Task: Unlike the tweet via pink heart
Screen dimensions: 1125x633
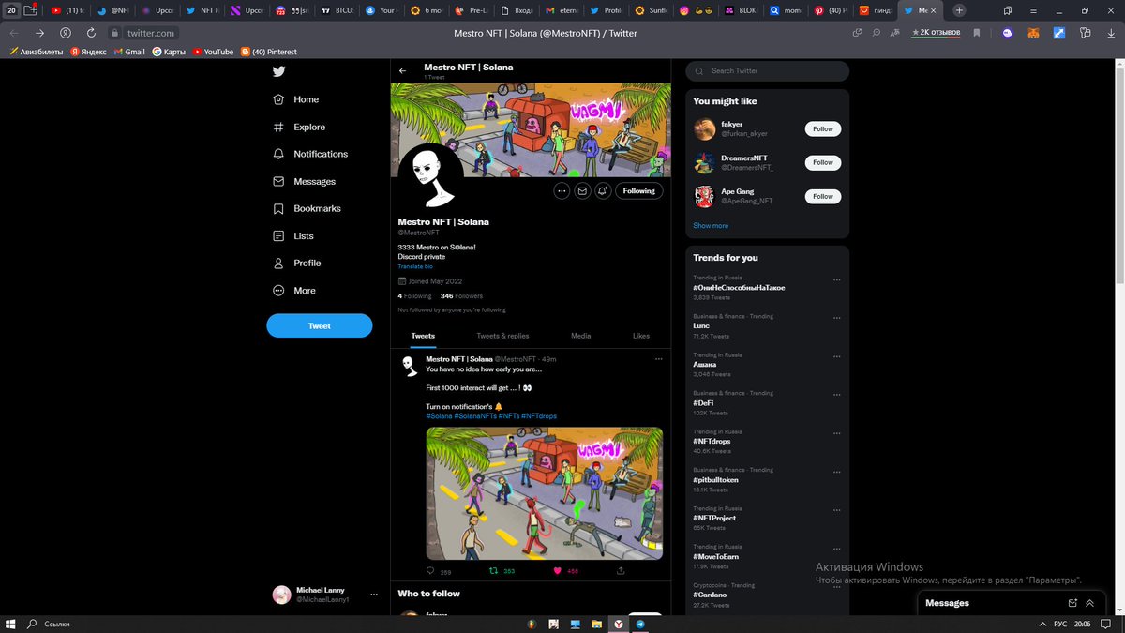Action: (557, 570)
